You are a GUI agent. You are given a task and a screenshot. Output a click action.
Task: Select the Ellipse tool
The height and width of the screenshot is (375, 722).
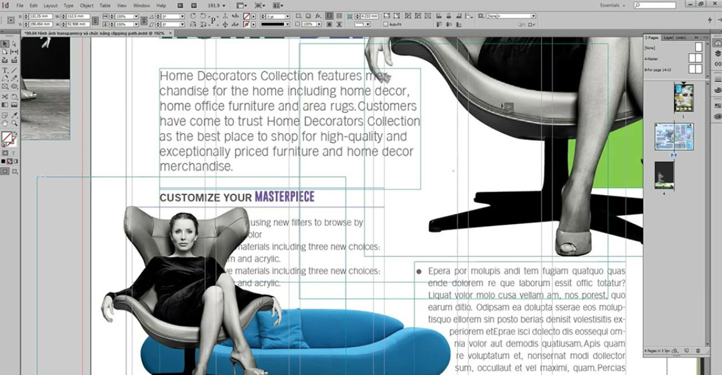[x=15, y=86]
